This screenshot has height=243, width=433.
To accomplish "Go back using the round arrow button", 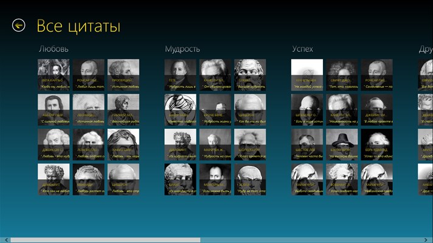I will click(18, 26).
